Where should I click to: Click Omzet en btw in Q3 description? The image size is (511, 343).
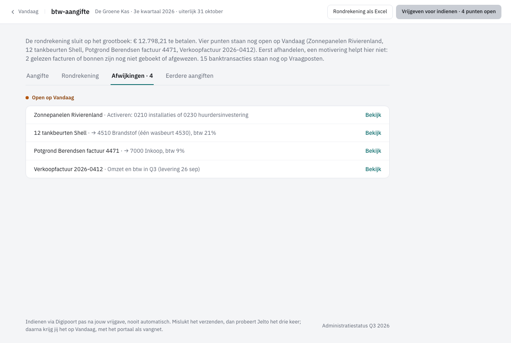(154, 169)
